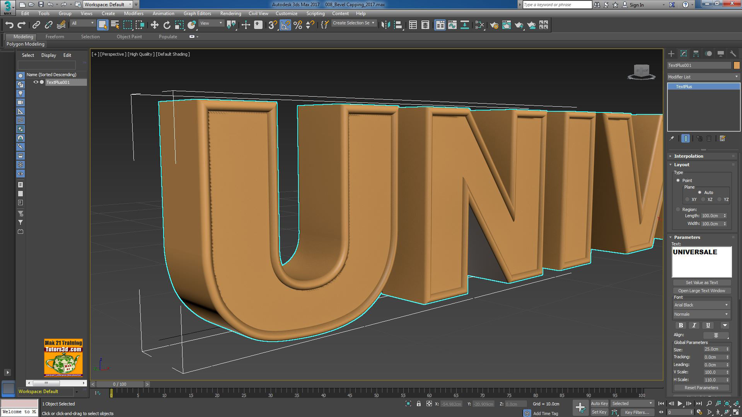Click the Pin Stack icon

pos(672,138)
